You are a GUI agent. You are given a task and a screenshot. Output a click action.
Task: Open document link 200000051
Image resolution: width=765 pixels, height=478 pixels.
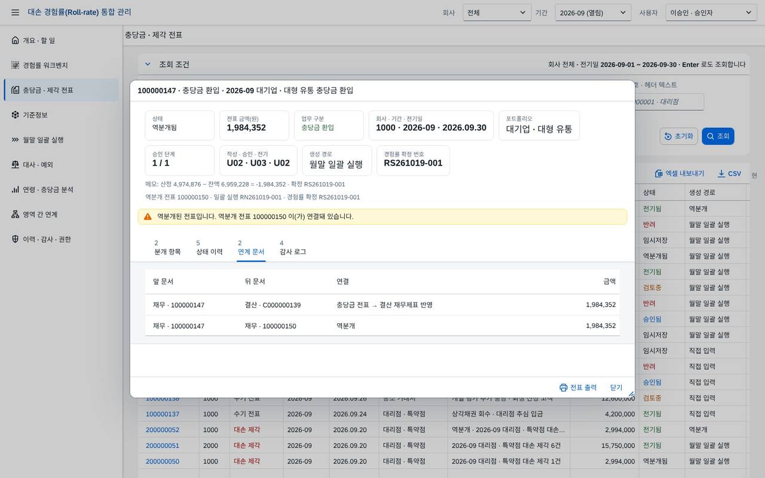click(x=163, y=446)
